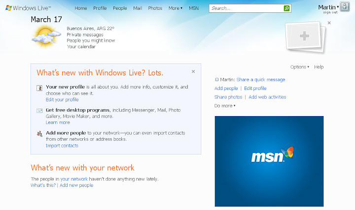Click Add web activities link
The height and width of the screenshot is (210, 355).
(267, 97)
